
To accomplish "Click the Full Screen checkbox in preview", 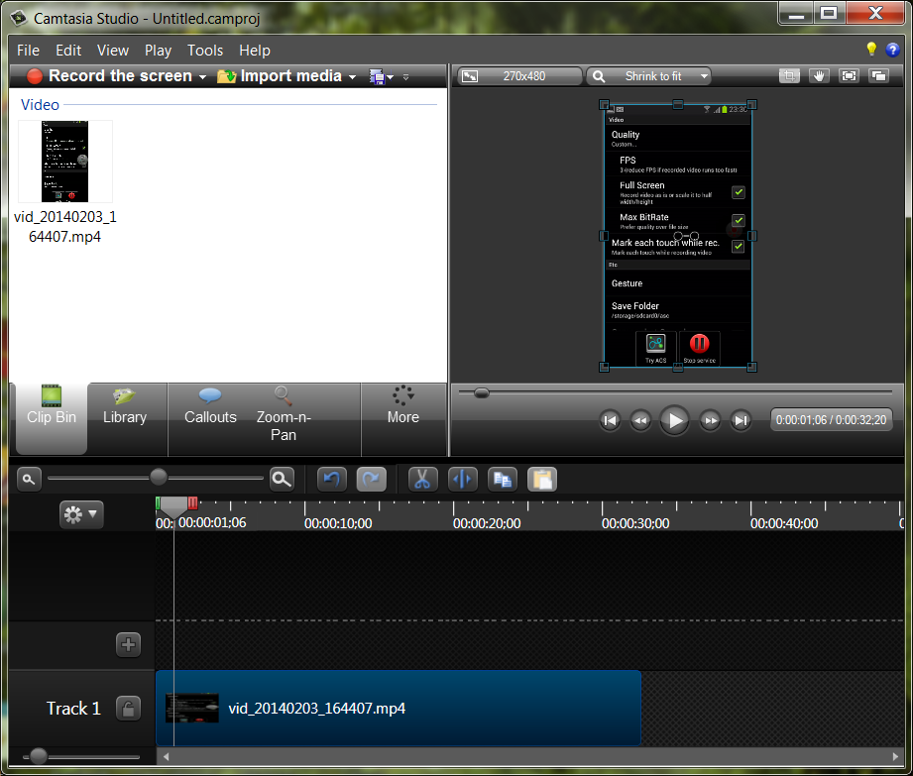I will point(739,192).
